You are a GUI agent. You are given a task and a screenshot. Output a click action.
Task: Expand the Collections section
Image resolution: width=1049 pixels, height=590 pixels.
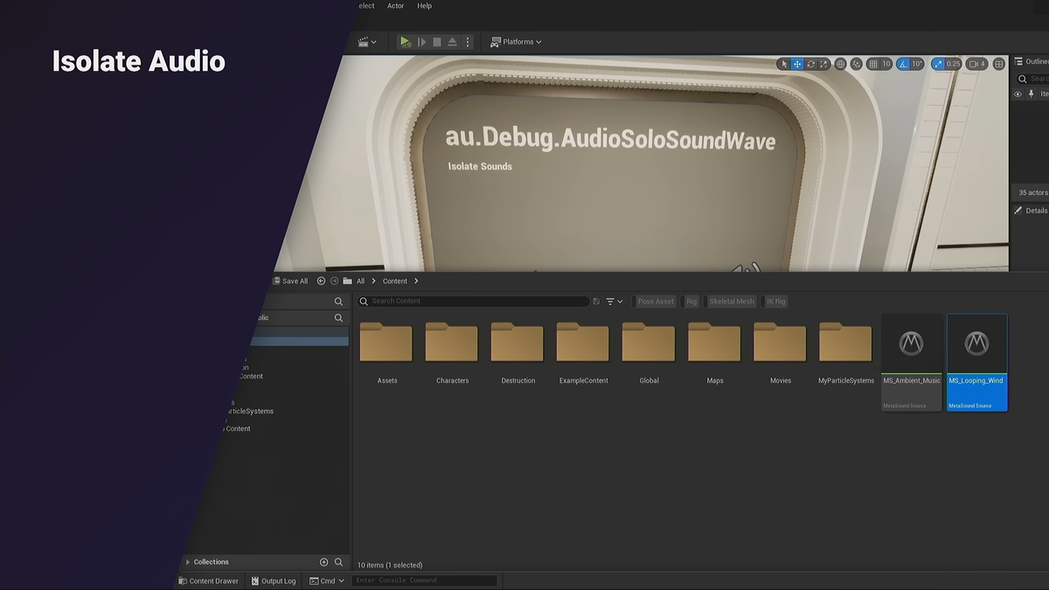pyautogui.click(x=188, y=562)
